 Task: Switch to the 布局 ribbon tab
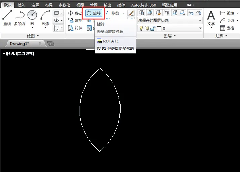pyautogui.click(x=49, y=5)
